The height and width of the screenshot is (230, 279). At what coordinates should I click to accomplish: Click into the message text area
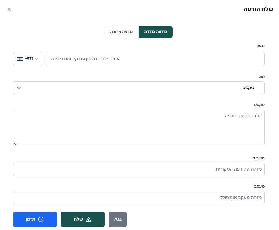click(138, 127)
